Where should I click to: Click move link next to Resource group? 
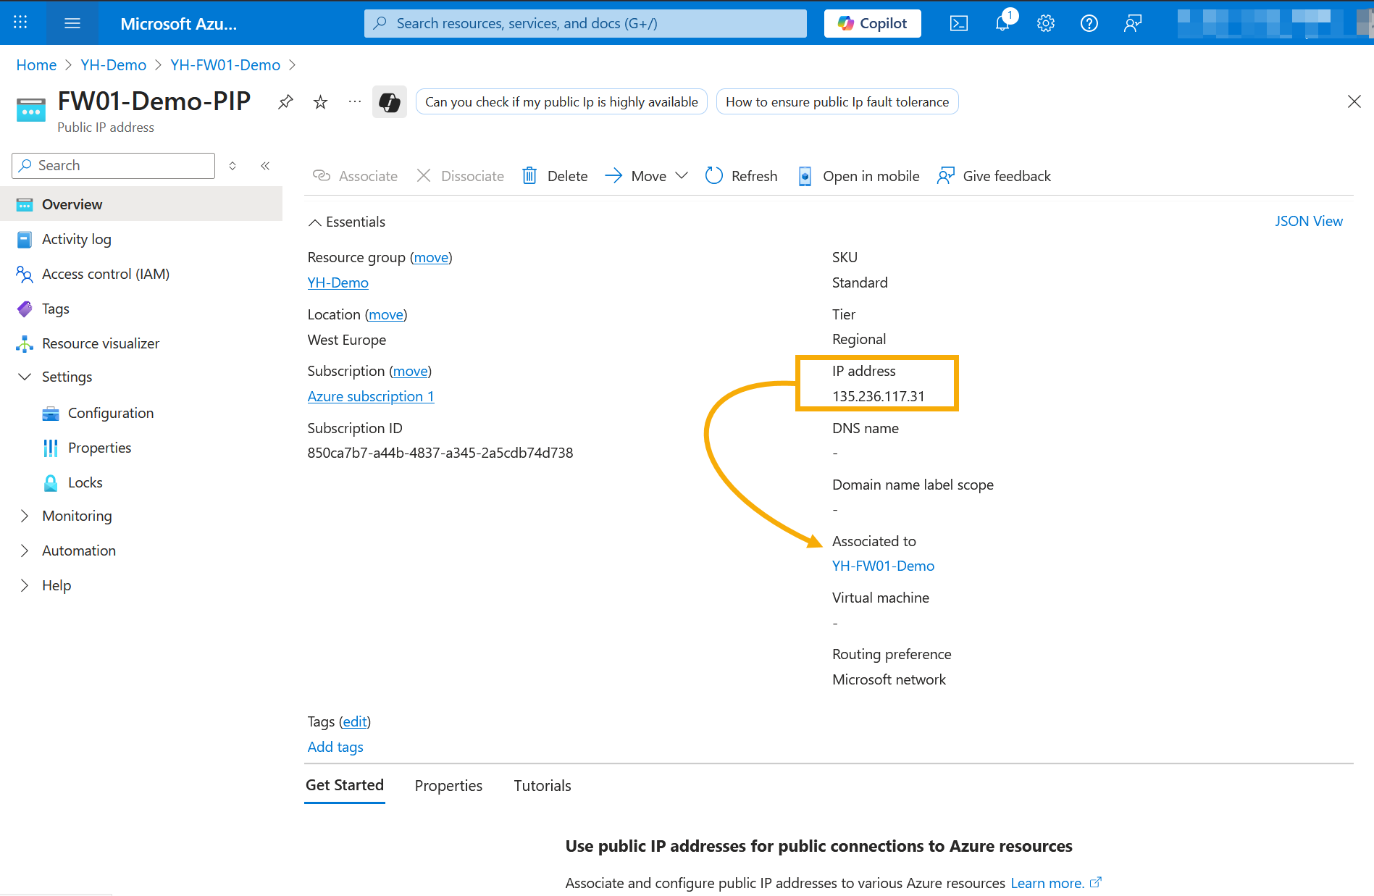pos(431,258)
